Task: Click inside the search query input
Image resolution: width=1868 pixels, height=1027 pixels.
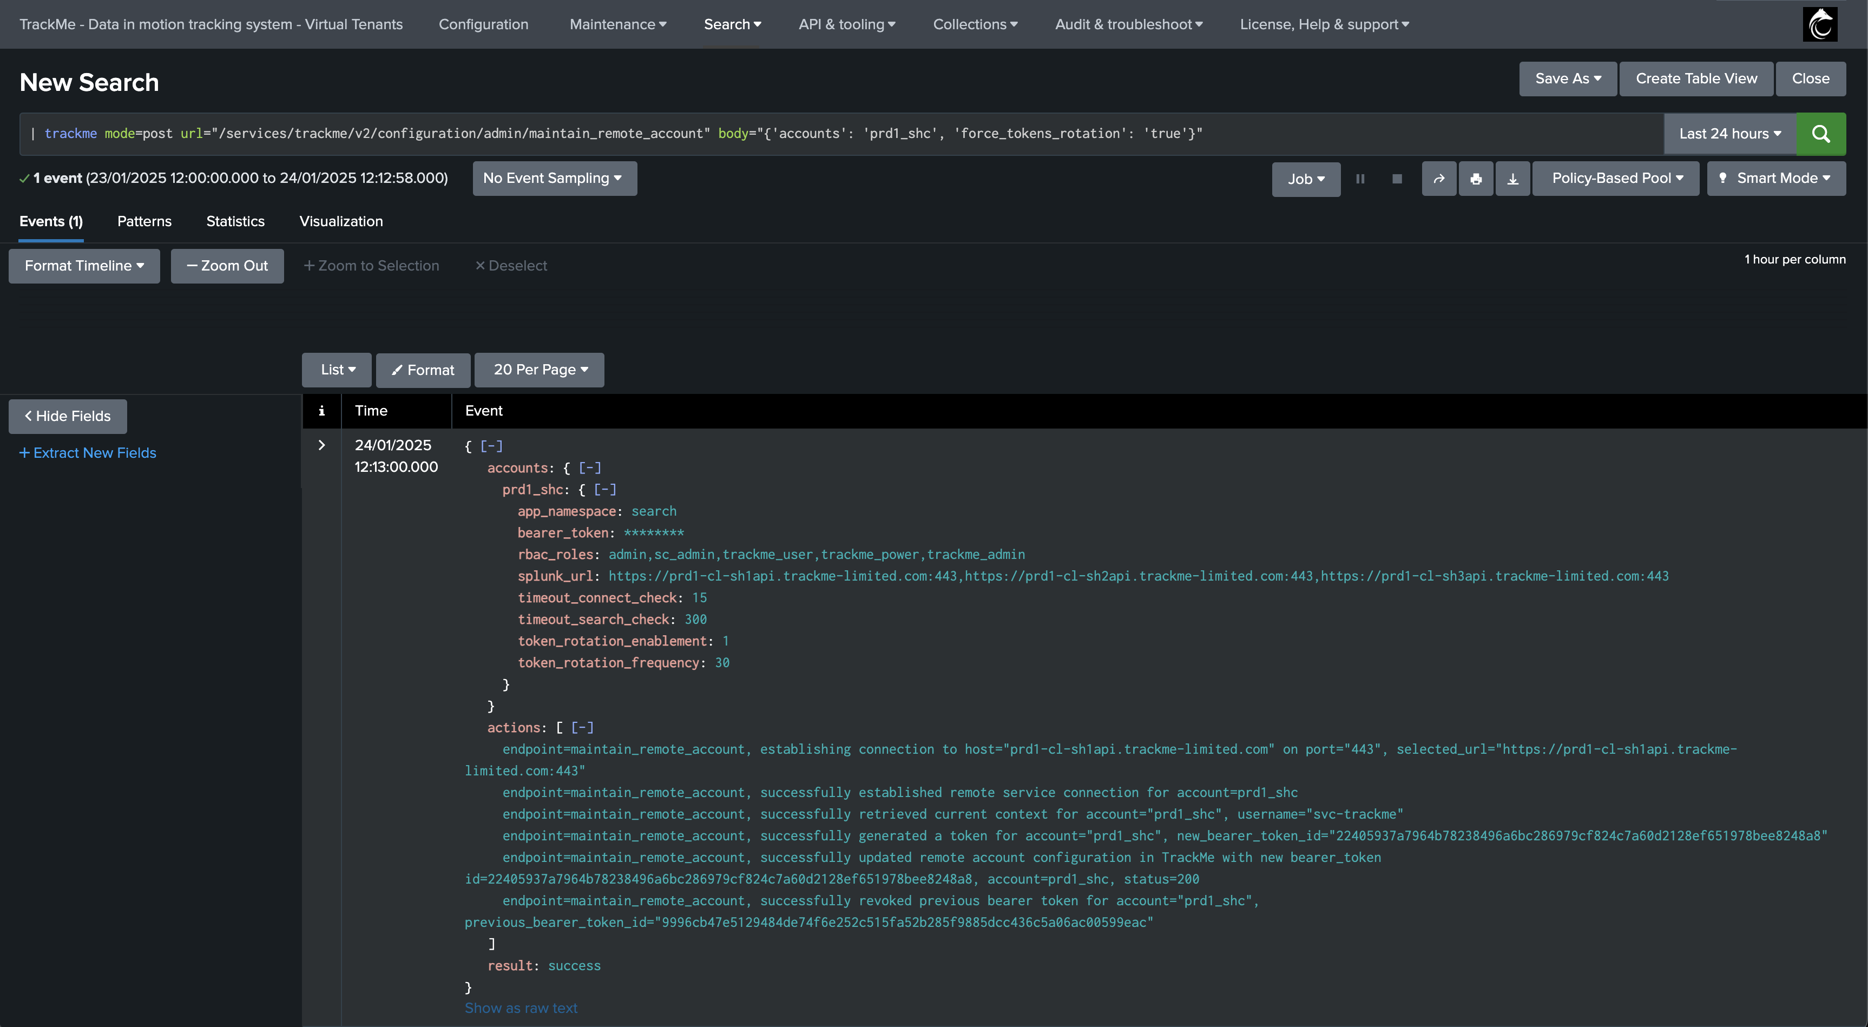Action: 841,134
